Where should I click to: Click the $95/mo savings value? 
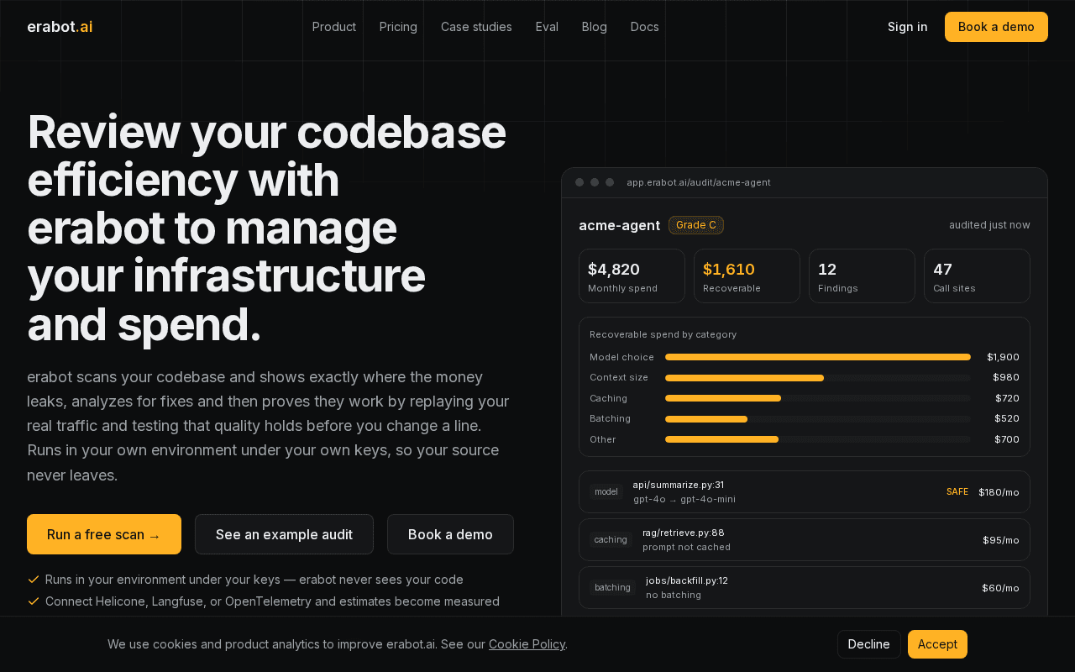point(1001,540)
